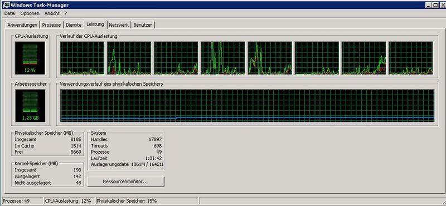Click the Frei 5669 value
The height and width of the screenshot is (206, 446).
click(x=76, y=152)
